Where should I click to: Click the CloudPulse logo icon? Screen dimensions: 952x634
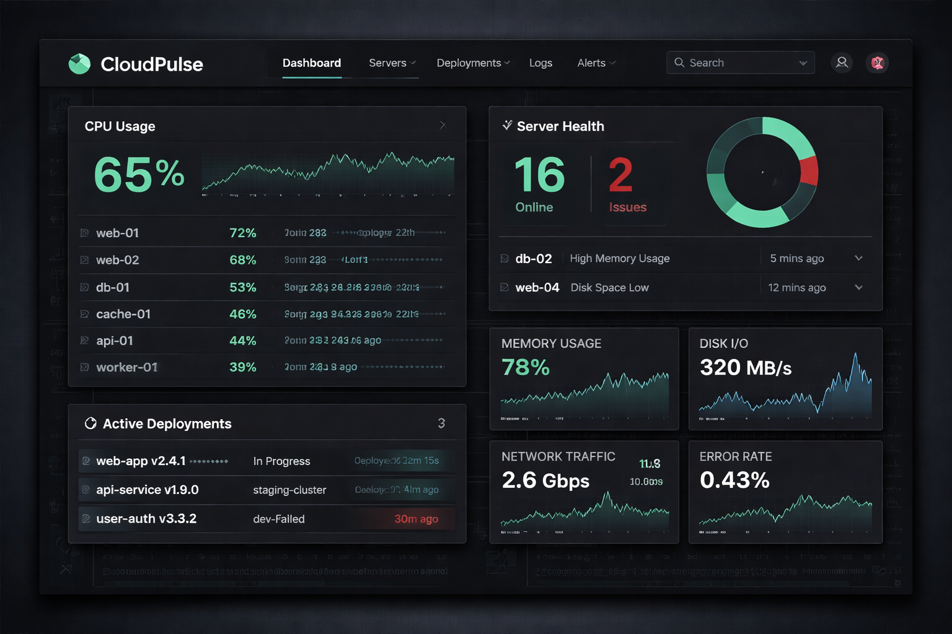tap(79, 64)
